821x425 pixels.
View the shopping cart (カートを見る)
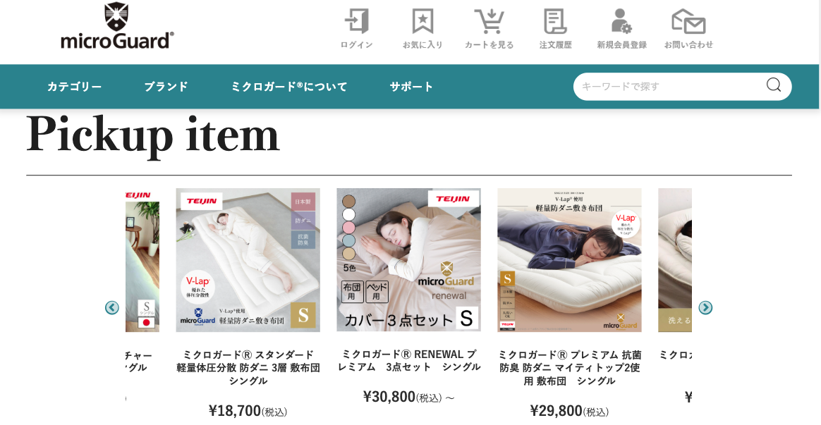click(x=489, y=29)
